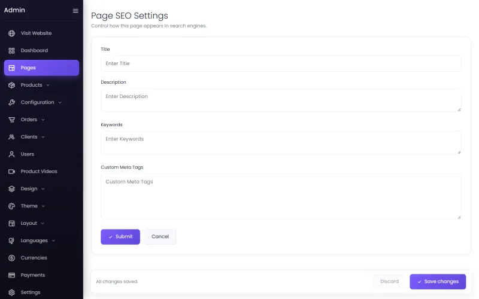Open Currencies in the sidebar
This screenshot has width=479, height=299.
click(41, 258)
